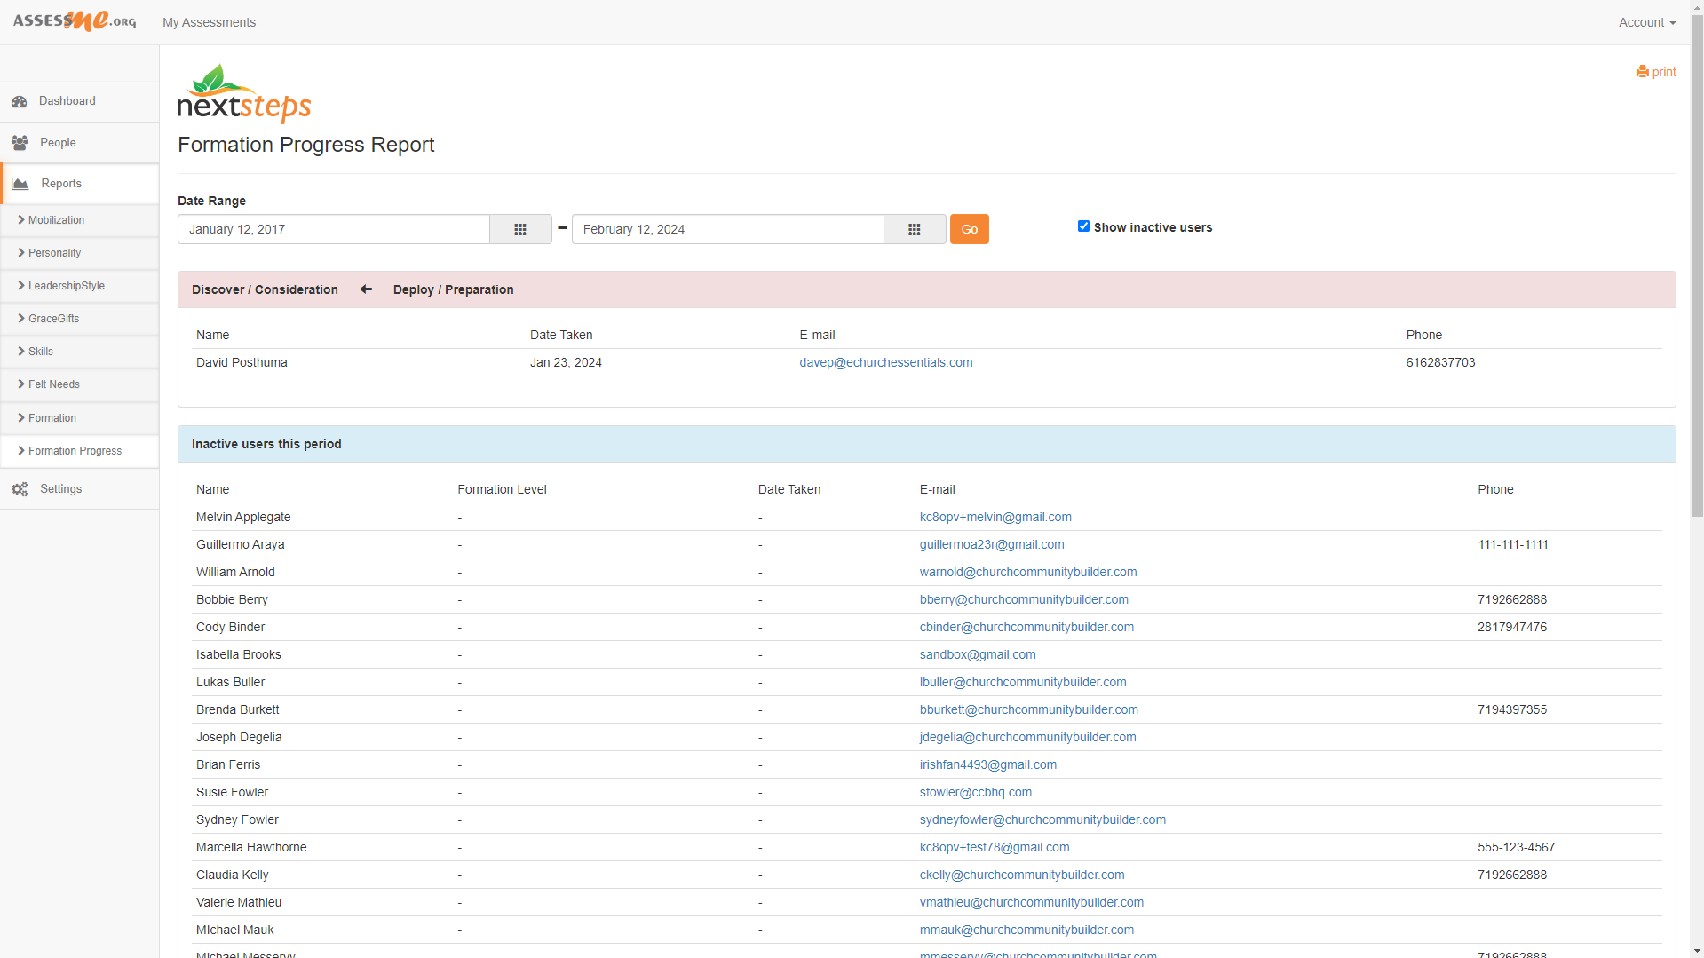Screen dimensions: 1704x958
Task: Click irishfan4493@gmail.com link
Action: 988,764
